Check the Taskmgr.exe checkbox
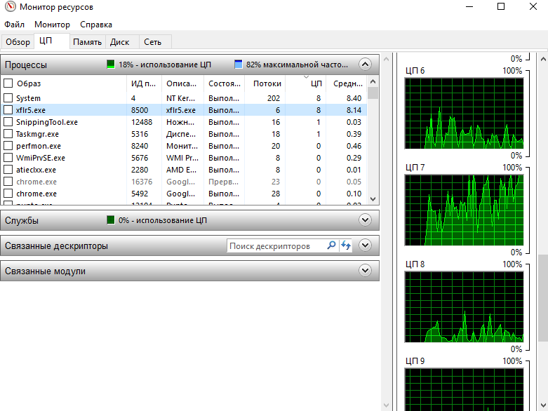 coord(8,134)
